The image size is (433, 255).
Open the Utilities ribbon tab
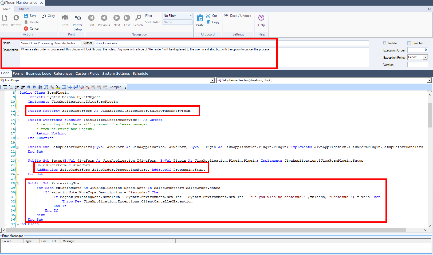click(x=24, y=9)
